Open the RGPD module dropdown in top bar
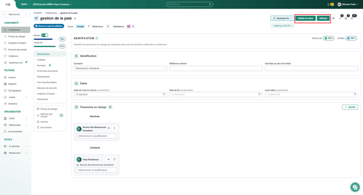 (25, 4)
